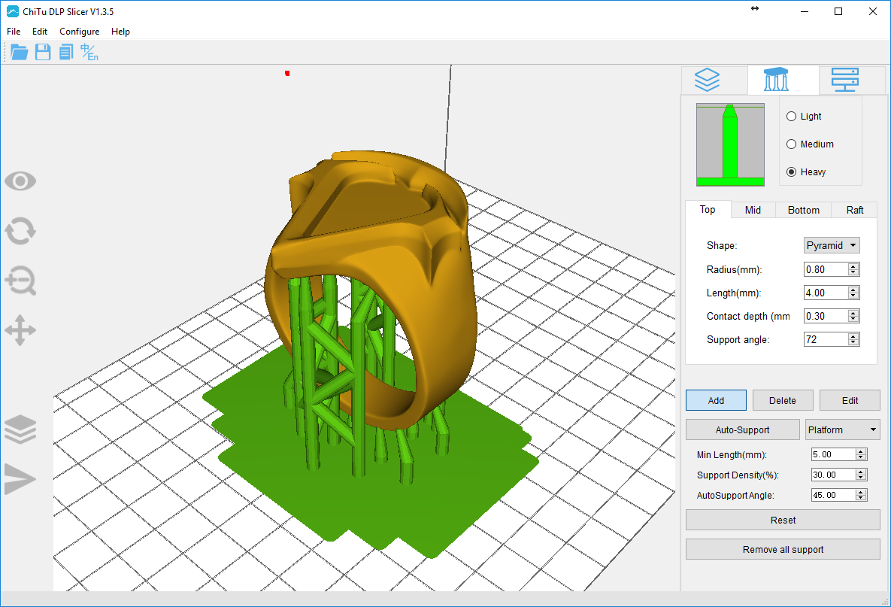Viewport: 891px width, 607px height.
Task: Click the support preview thumbnail
Action: pos(730,144)
